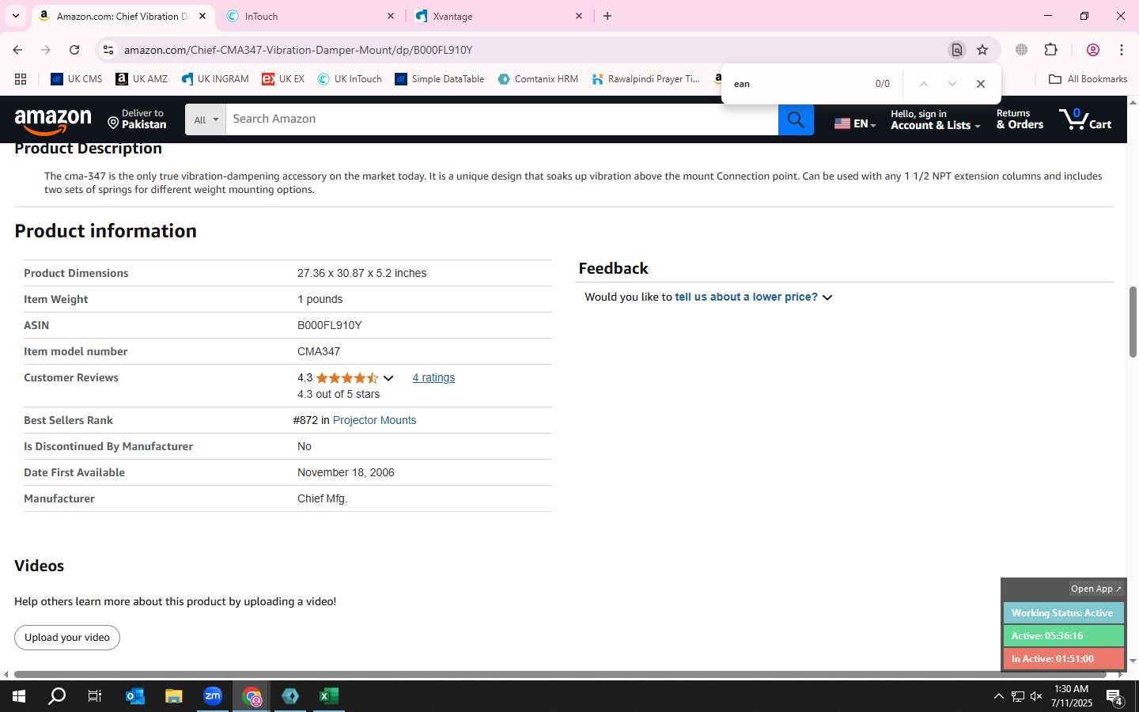Click the browser address bar URL
The width and height of the screenshot is (1139, 712).
tap(298, 50)
